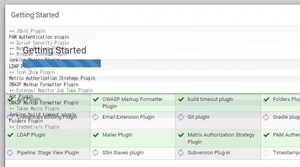Click the sync icon next to SSH Slaves plugin
This screenshot has width=300, height=167.
tap(95, 153)
